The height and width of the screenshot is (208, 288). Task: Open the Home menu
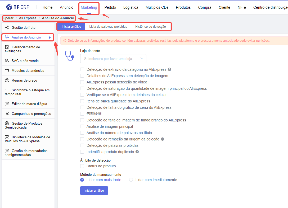pos(48,7)
